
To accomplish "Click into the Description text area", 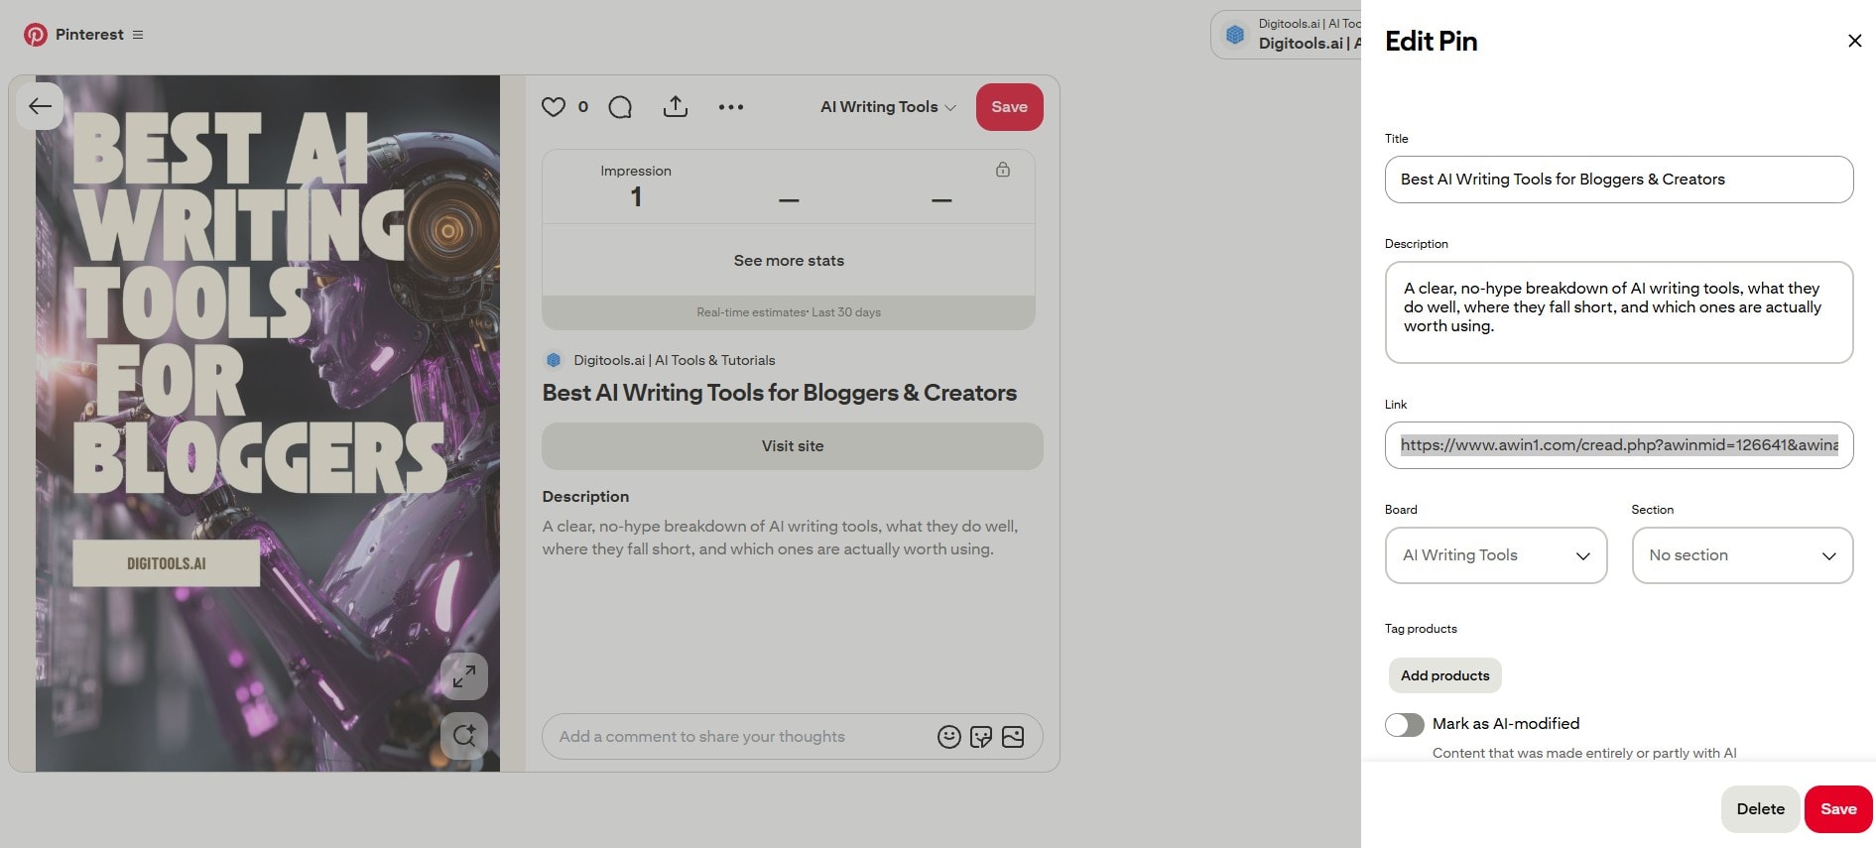I will 1619,312.
